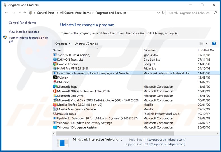221x152 pixels.
Task: Click the scroll left arrow
Action: (54, 134)
